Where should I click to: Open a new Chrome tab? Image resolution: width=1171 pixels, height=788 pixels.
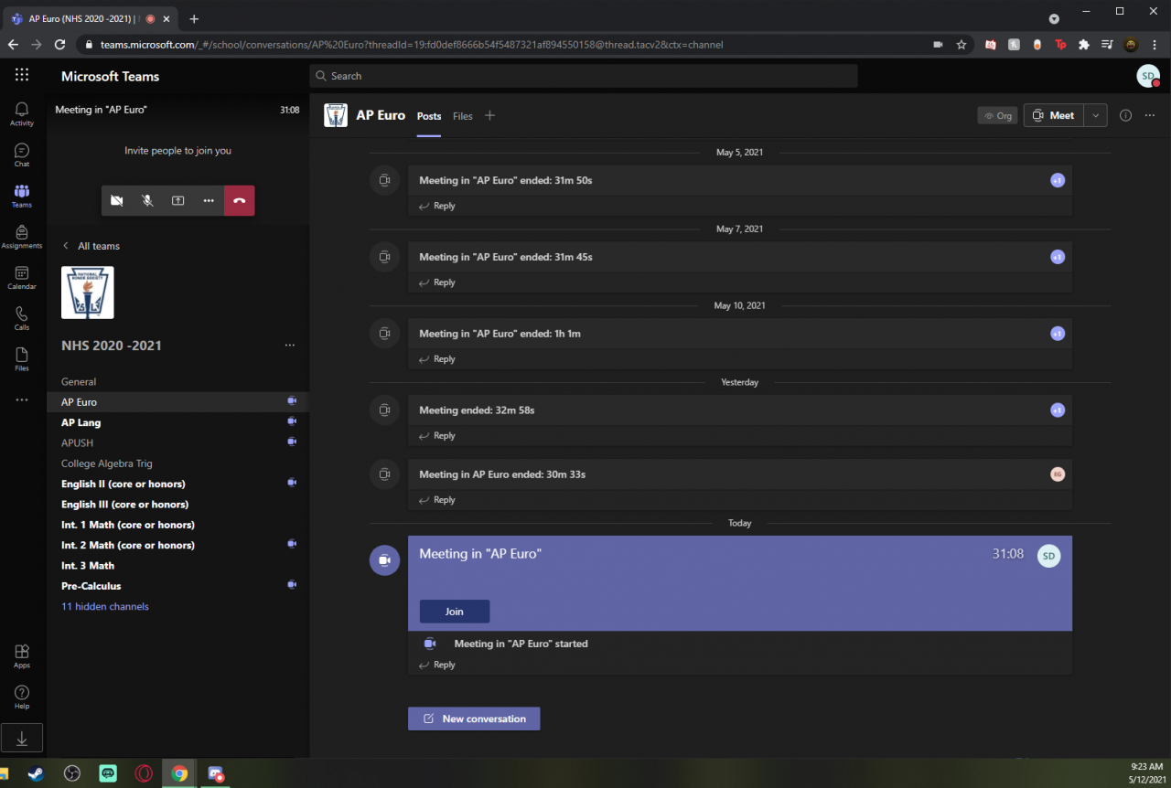pyautogui.click(x=194, y=18)
